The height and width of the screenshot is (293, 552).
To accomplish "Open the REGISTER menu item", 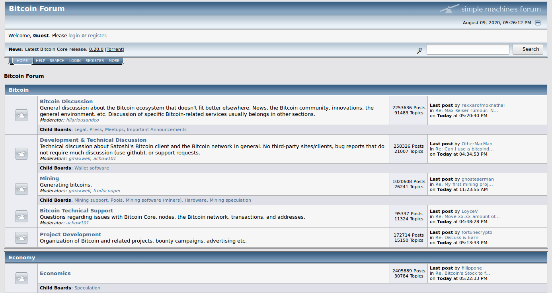I will pyautogui.click(x=95, y=61).
